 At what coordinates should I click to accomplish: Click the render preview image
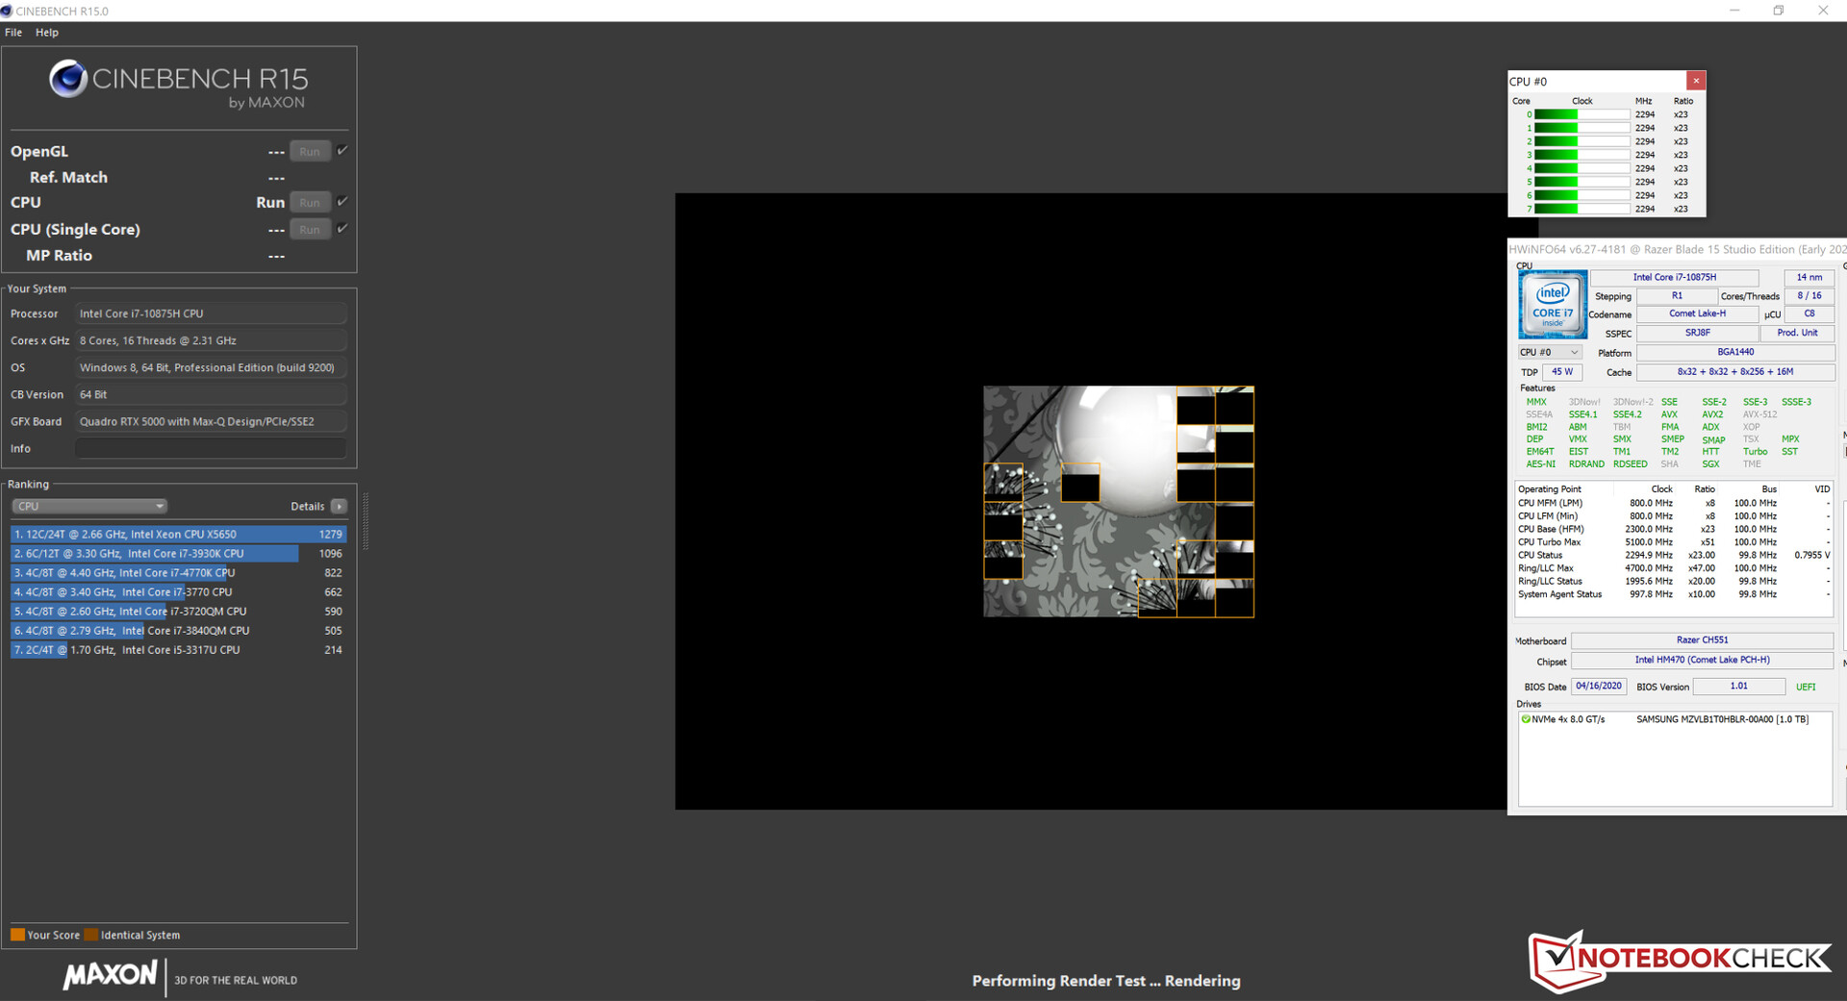1118,502
